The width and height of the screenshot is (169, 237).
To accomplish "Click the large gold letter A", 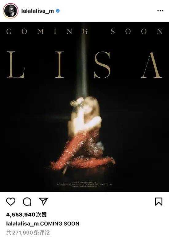I will [x=151, y=65].
